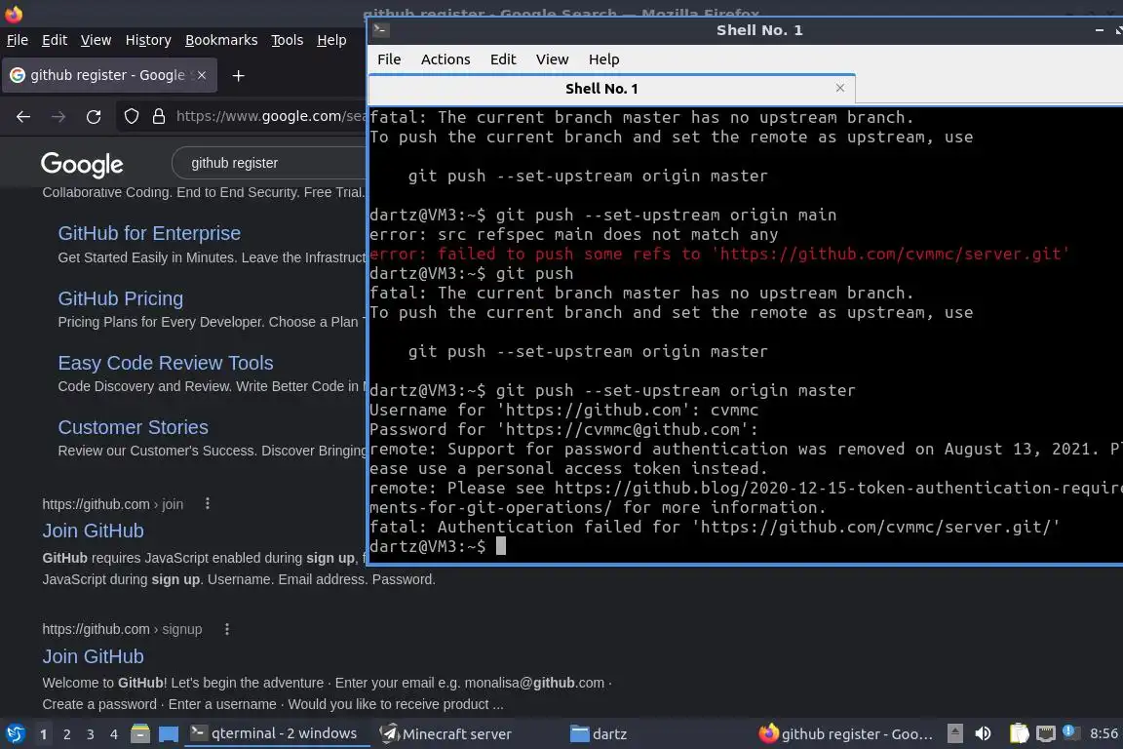The image size is (1123, 749).
Task: Click the removable media eject tray icon
Action: pos(954,733)
